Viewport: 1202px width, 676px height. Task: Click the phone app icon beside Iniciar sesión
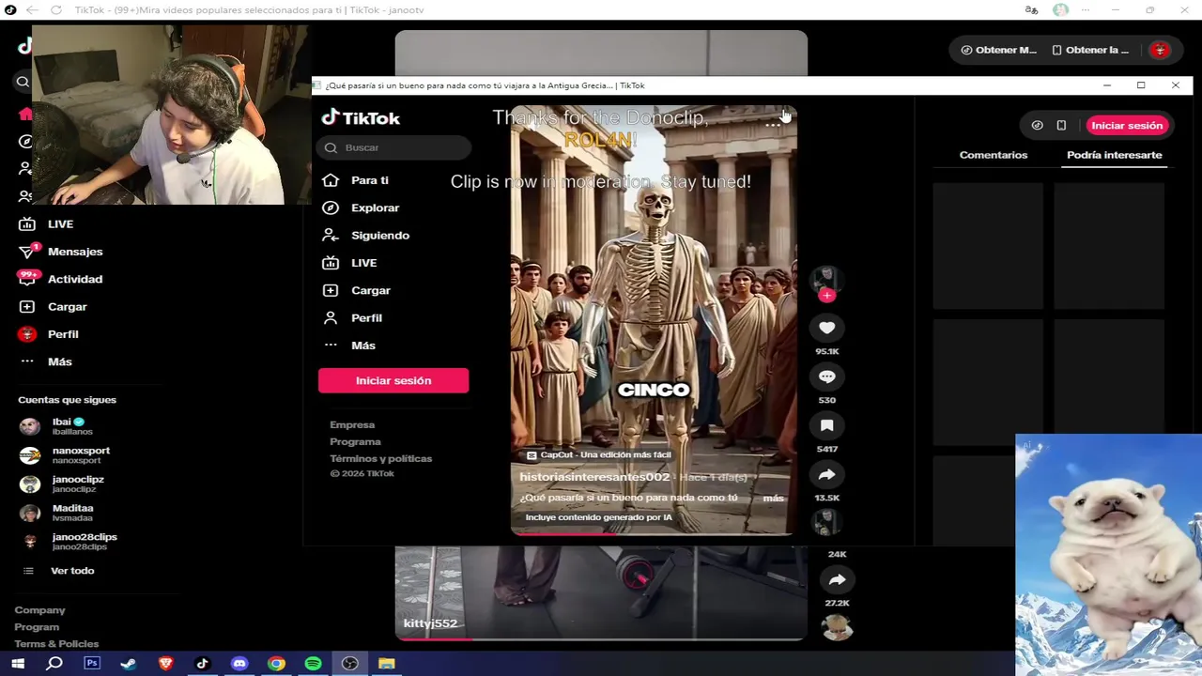click(x=1061, y=125)
